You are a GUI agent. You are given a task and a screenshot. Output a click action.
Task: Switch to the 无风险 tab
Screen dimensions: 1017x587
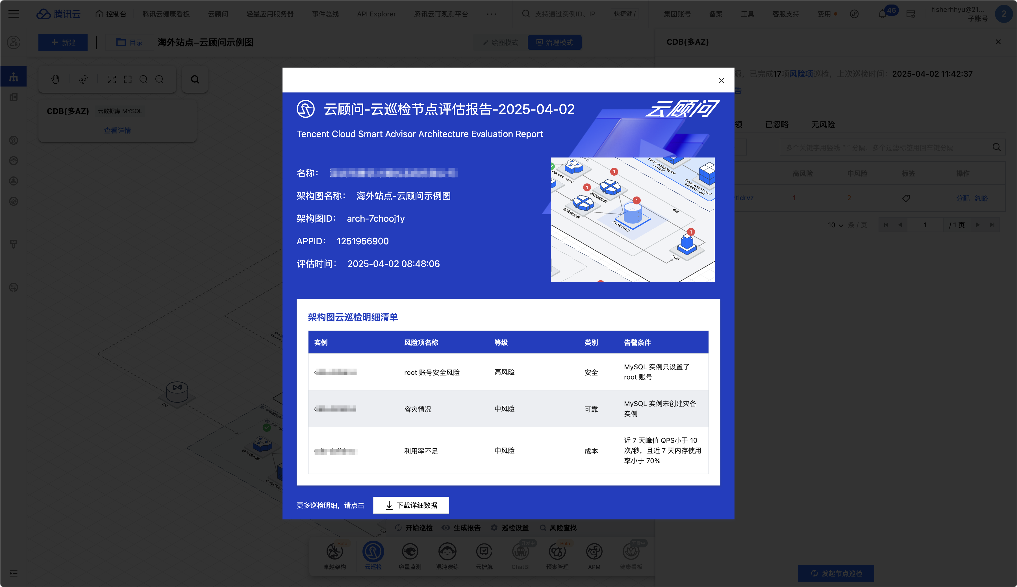[x=823, y=125]
